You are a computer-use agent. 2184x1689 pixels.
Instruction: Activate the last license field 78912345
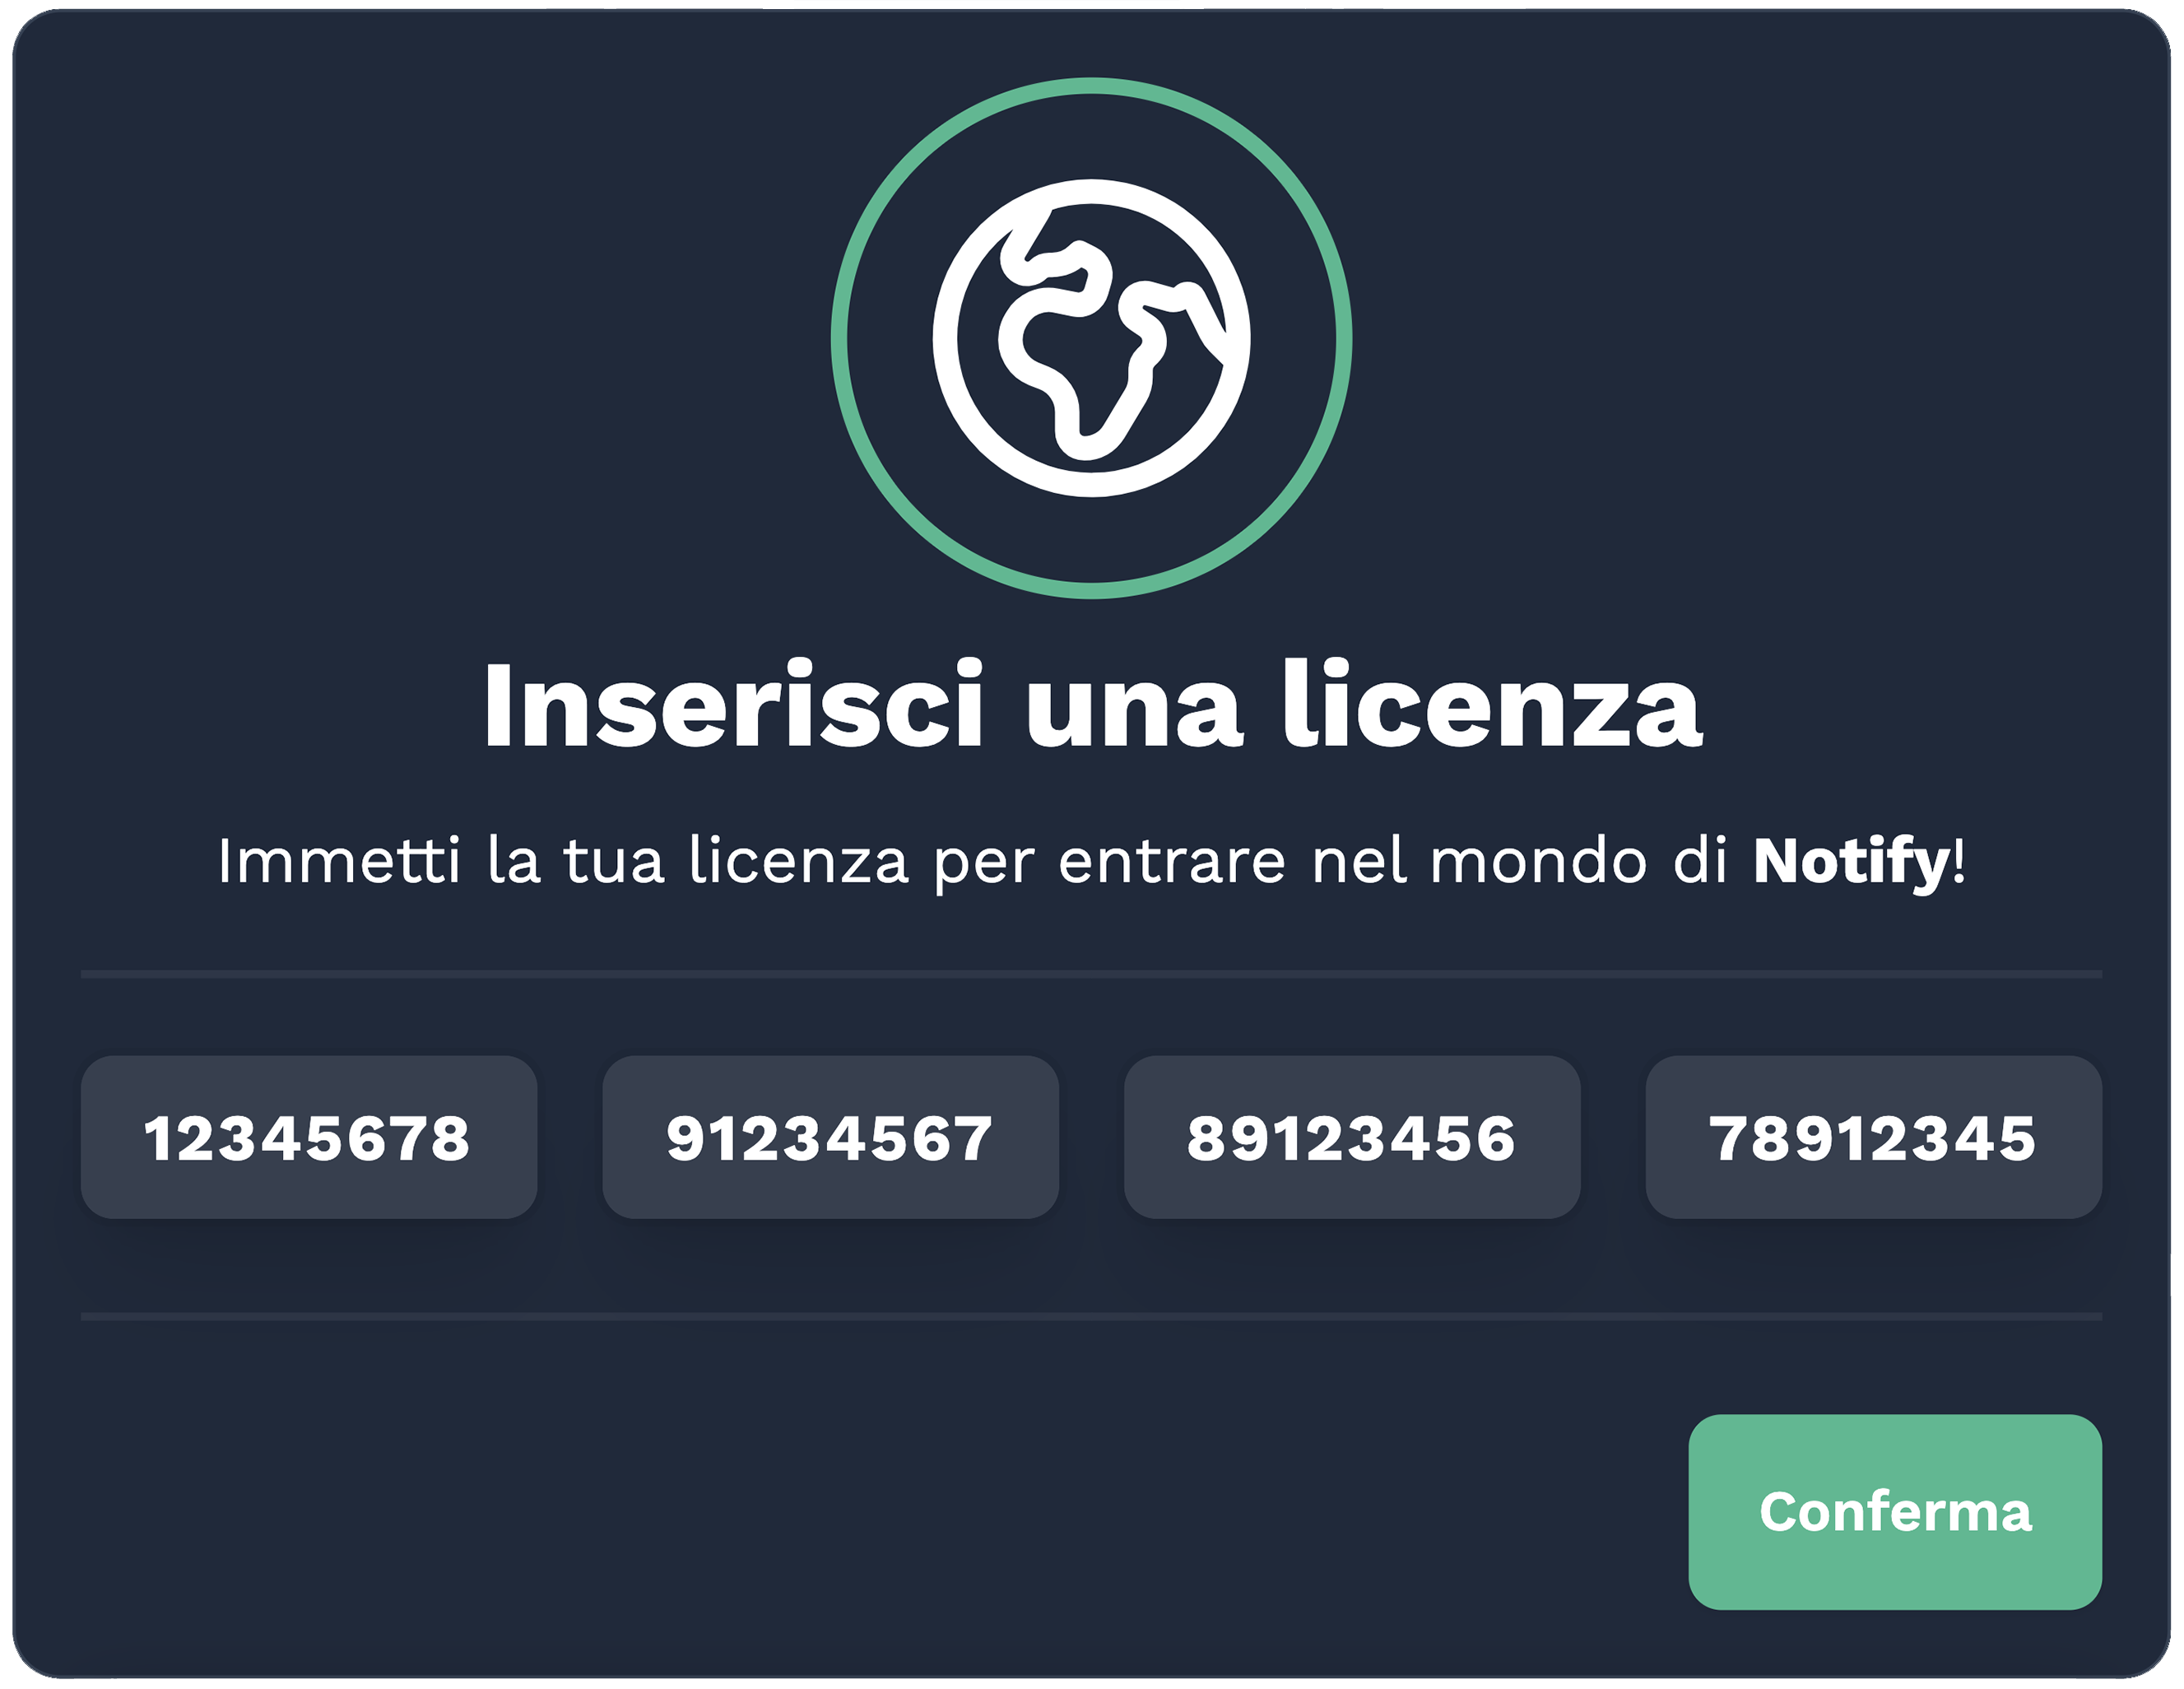click(x=1874, y=1137)
